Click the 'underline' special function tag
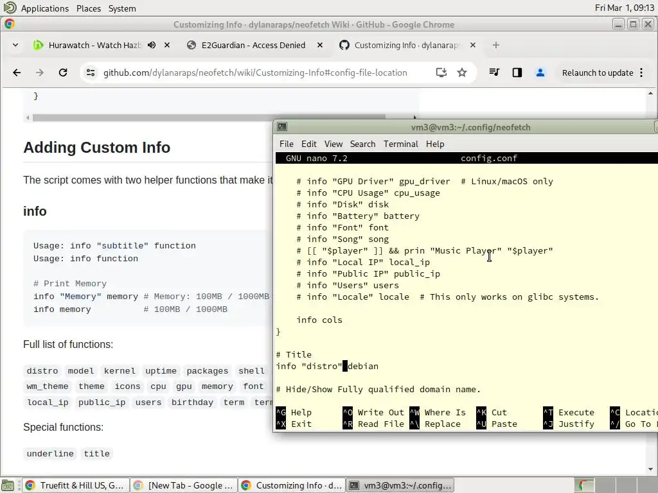This screenshot has width=658, height=493. tap(50, 453)
